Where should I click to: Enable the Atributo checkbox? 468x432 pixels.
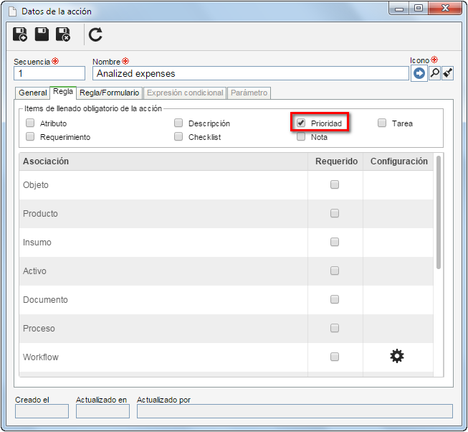[30, 123]
